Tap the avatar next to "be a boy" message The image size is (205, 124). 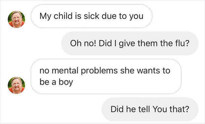click(17, 85)
